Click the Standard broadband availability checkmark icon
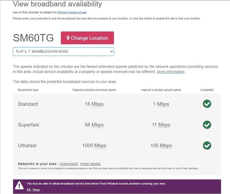This screenshot has height=194, width=230. click(x=207, y=104)
